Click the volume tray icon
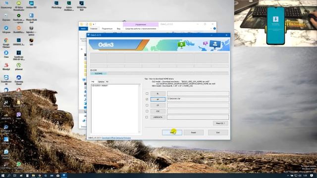Screen dimensions: 317x178 300,176
